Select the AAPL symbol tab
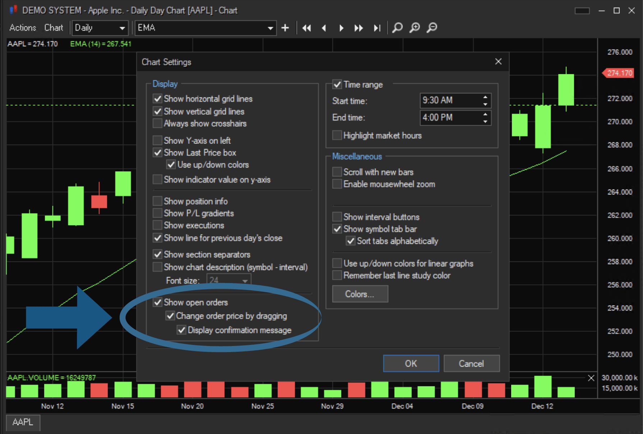This screenshot has height=434, width=643. 23,422
